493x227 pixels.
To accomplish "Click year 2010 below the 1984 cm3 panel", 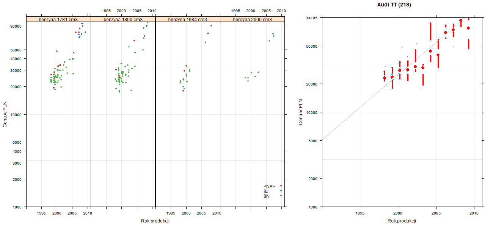I will (x=217, y=213).
